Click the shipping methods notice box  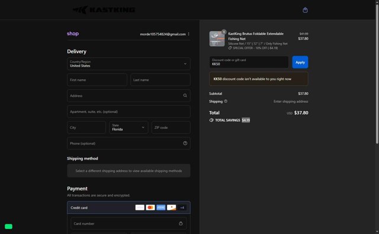point(129,171)
